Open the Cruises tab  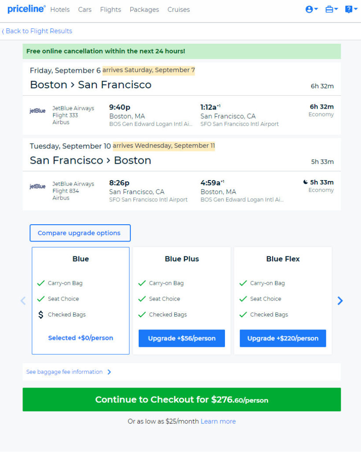178,10
